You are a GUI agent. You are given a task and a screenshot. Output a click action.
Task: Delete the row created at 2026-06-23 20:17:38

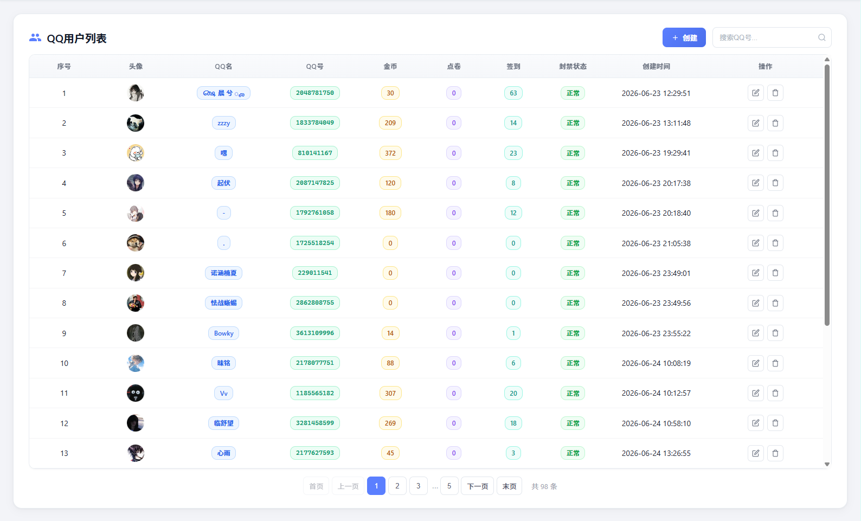[775, 183]
